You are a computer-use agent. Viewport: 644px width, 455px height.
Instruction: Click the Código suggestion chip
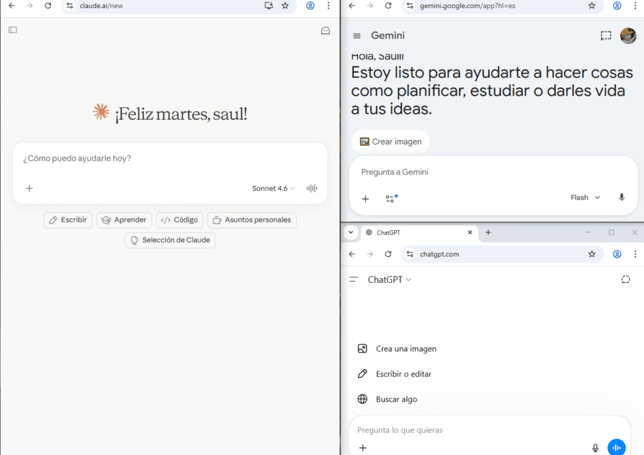pos(179,220)
